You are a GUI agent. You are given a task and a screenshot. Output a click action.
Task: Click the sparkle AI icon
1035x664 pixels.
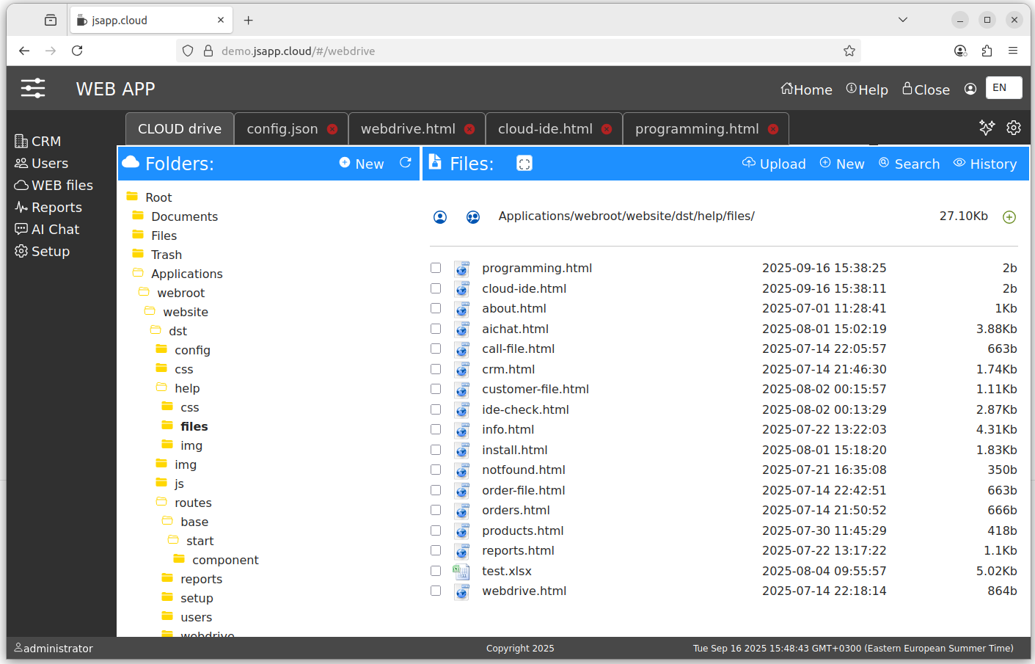[x=987, y=128]
